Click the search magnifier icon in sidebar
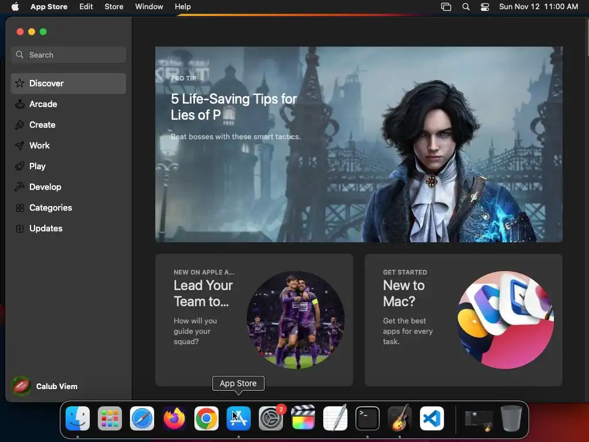Screen dimensions: 589x442 click(x=20, y=55)
